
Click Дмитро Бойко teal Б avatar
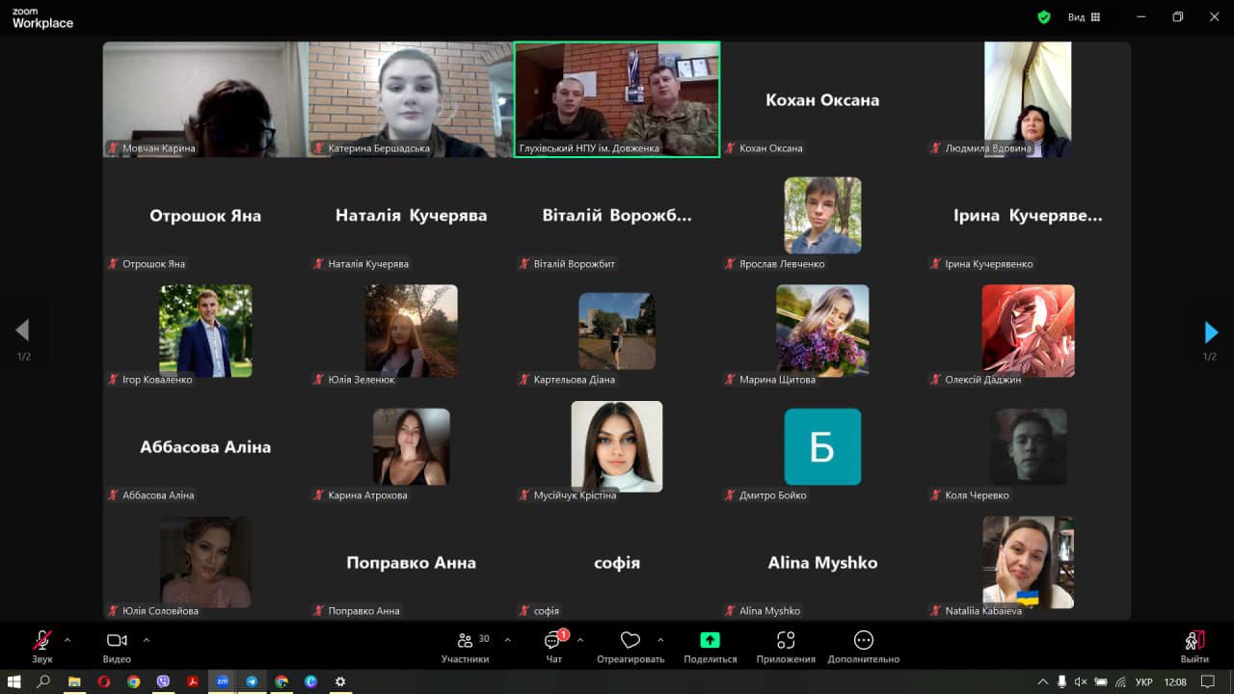click(822, 446)
